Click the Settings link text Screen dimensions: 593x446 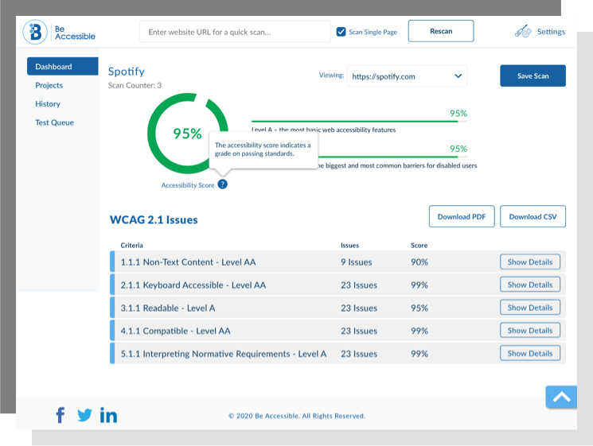[x=551, y=32]
